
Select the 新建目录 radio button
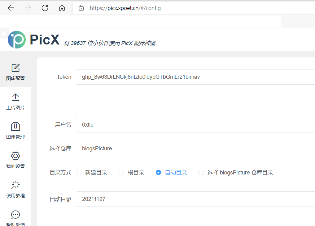pyautogui.click(x=79, y=173)
